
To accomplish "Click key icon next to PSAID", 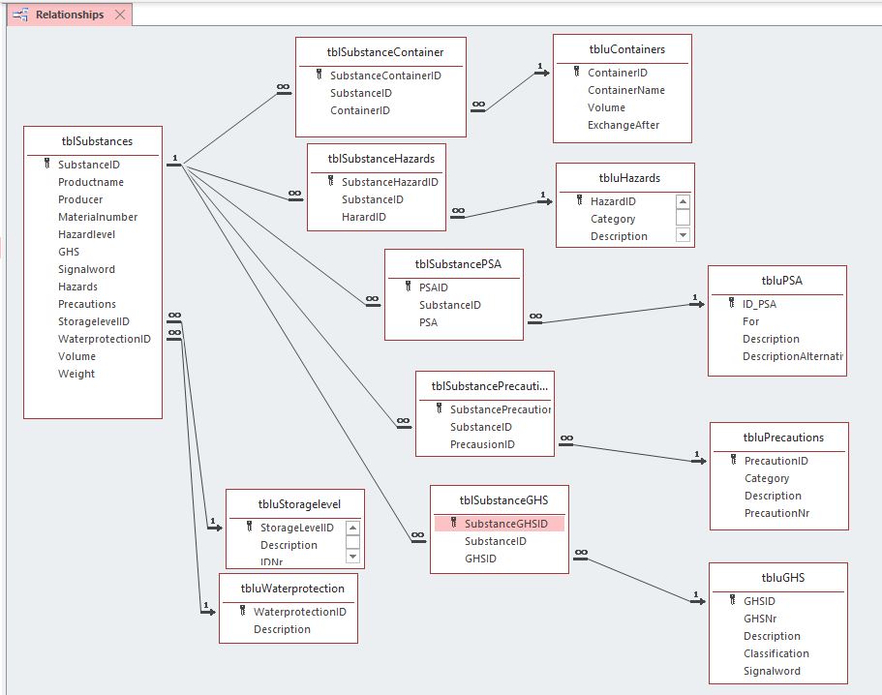I will pos(409,287).
